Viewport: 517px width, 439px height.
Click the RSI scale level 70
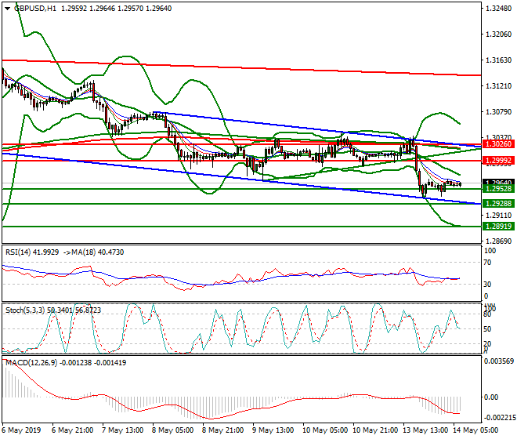[x=487, y=263]
